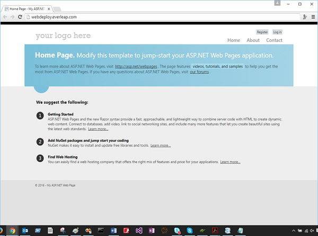
Task: Open the orange circular app icon in taskbar
Action: click(x=164, y=231)
